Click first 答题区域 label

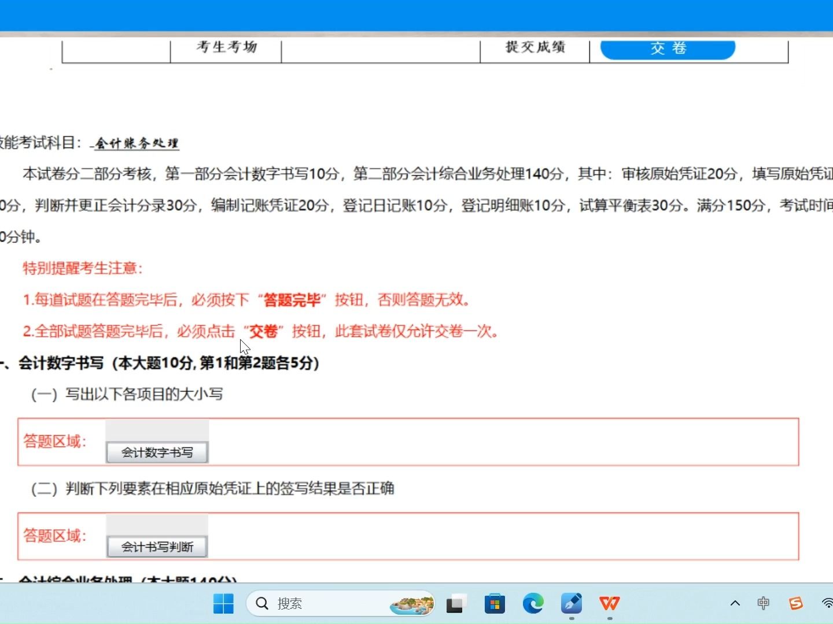pos(54,442)
